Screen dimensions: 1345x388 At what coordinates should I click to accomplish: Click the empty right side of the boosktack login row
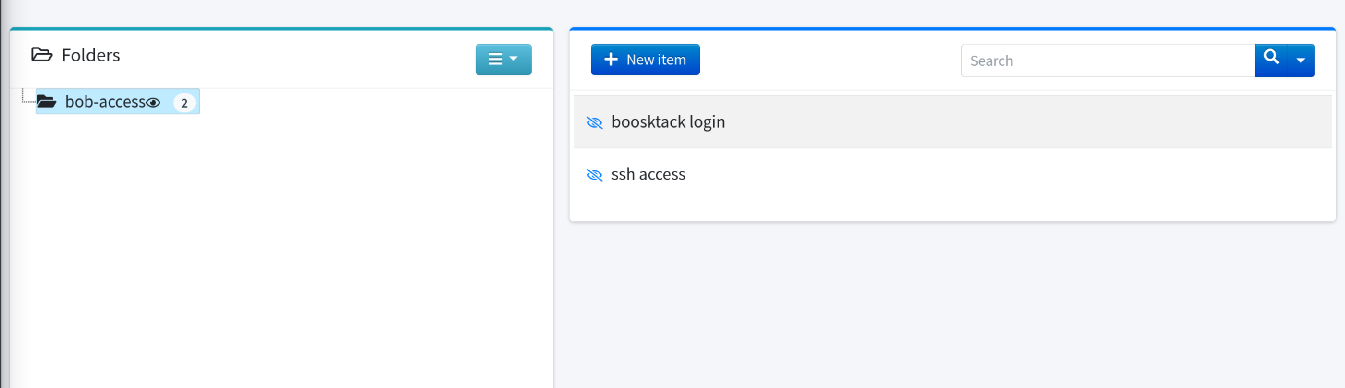pos(1044,122)
